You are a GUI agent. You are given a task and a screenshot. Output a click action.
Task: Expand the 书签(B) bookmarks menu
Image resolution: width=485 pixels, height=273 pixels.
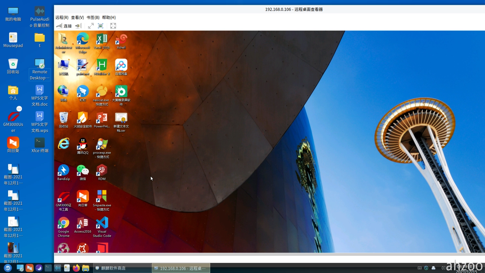pos(93,17)
